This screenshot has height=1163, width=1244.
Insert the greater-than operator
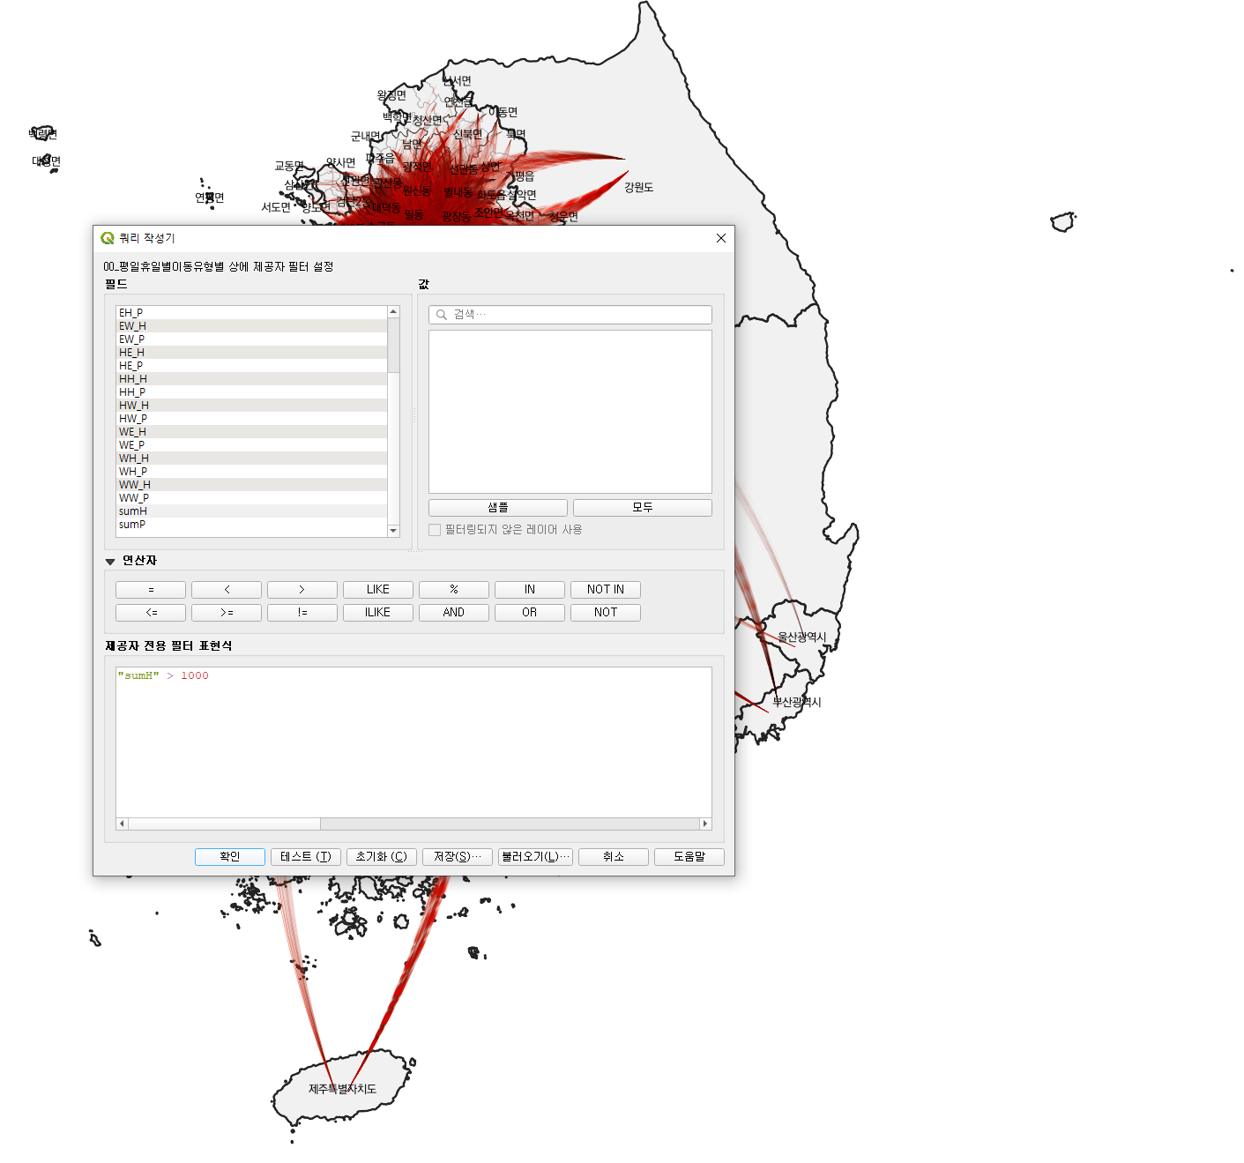click(302, 590)
